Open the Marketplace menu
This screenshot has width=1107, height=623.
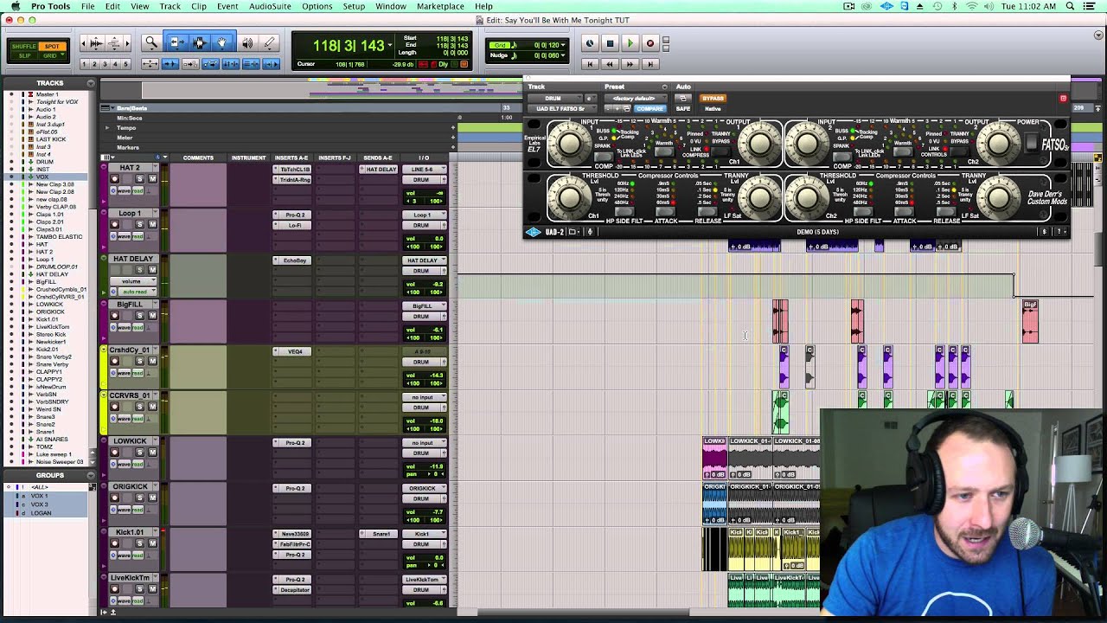pyautogui.click(x=440, y=6)
